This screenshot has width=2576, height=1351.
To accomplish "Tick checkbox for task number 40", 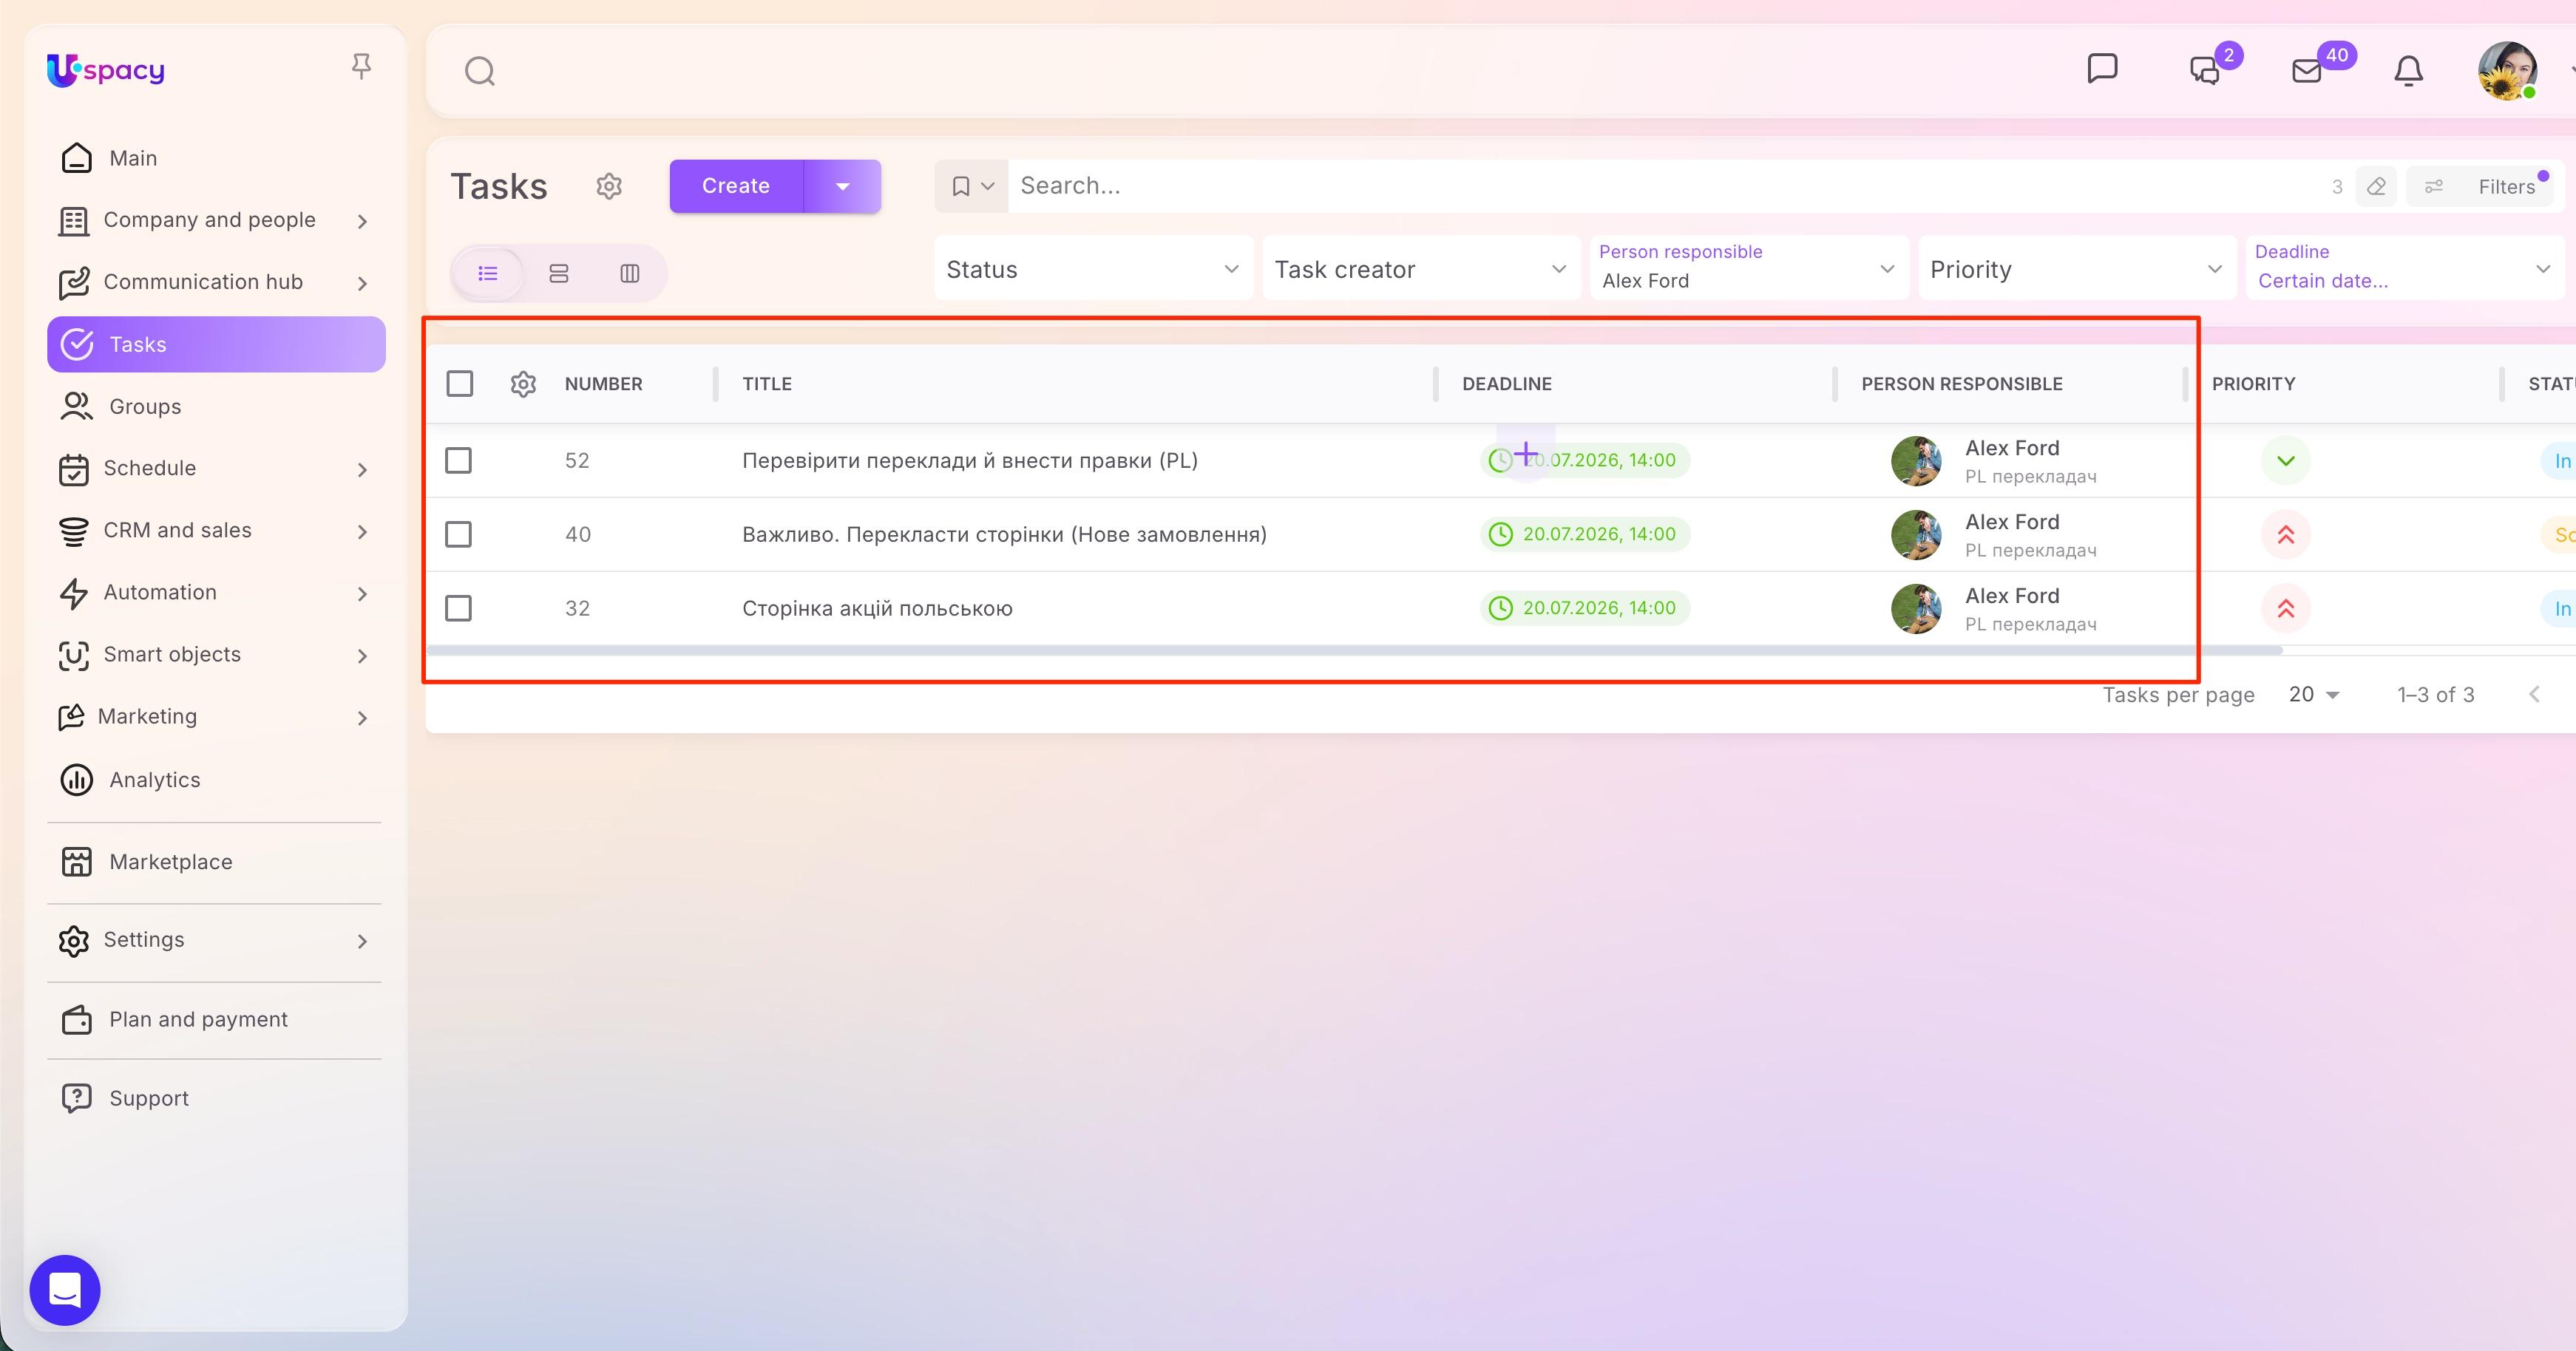I will (458, 534).
